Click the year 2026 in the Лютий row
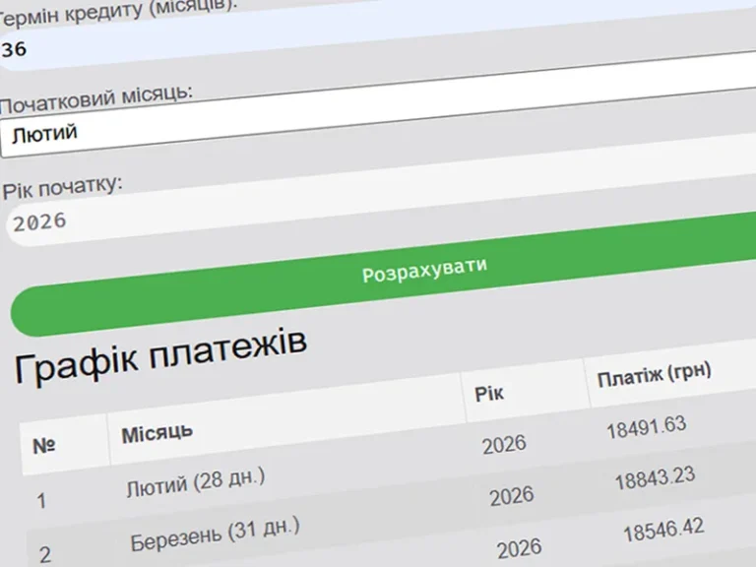This screenshot has width=756, height=567. pos(504,445)
